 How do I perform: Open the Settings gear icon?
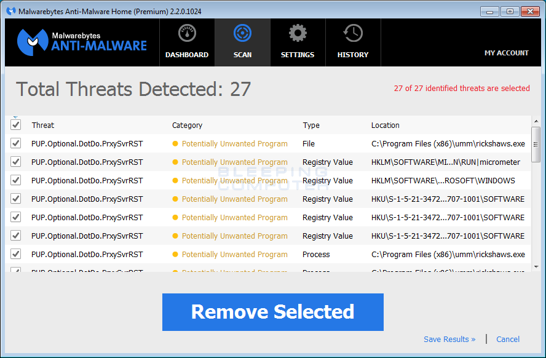click(x=298, y=33)
